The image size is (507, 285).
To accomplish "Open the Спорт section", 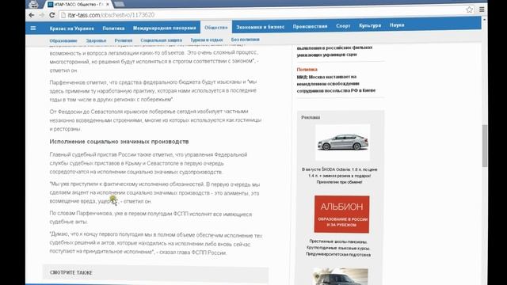I will point(343,25).
